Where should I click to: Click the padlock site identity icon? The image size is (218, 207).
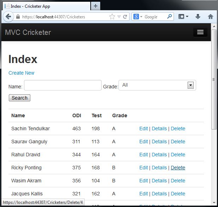tap(18, 17)
